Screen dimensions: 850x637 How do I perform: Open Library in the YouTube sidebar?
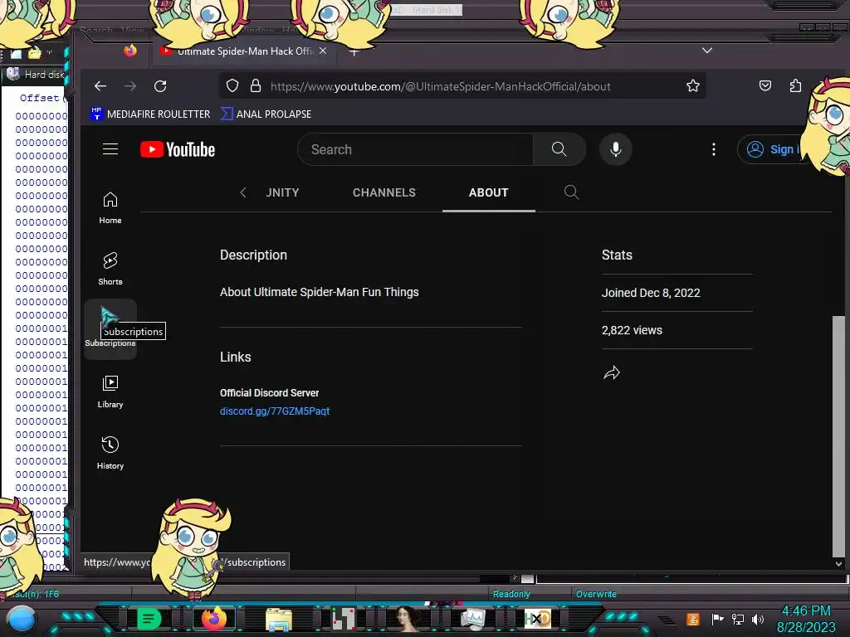click(x=110, y=391)
